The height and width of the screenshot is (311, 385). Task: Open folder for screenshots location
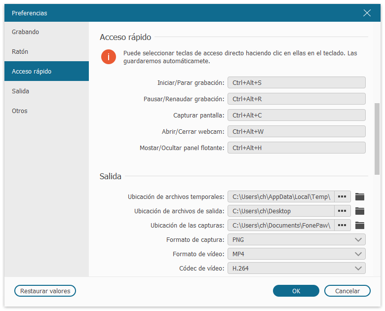[x=360, y=225]
